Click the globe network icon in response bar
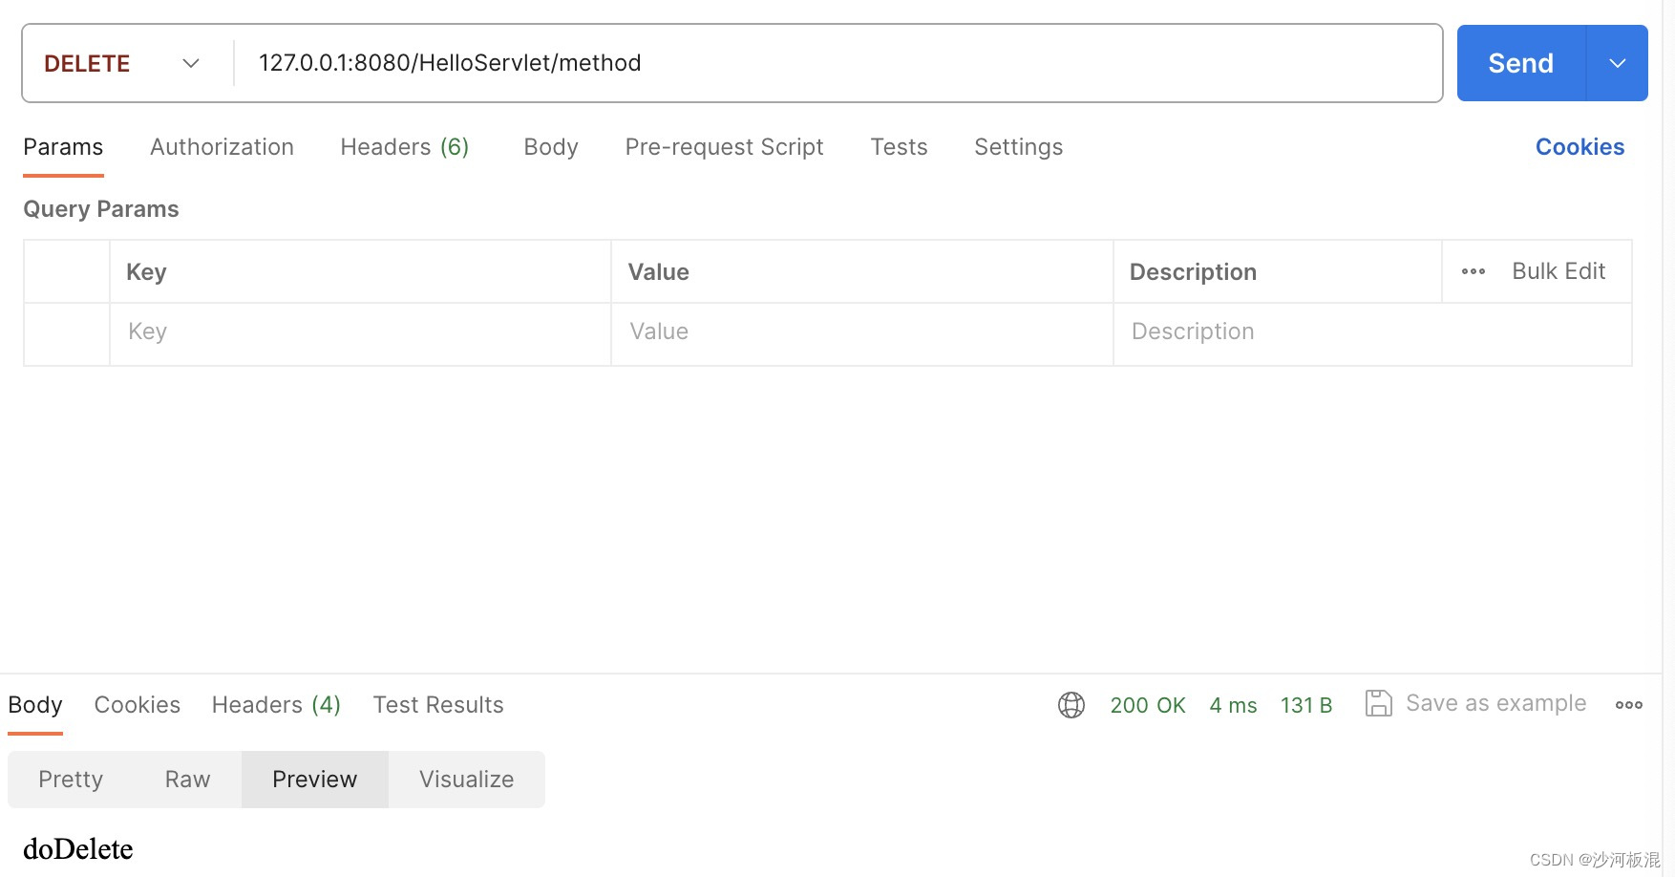The image size is (1675, 877). (1071, 704)
